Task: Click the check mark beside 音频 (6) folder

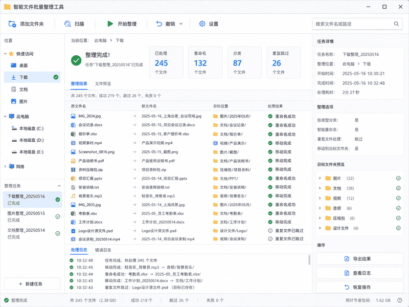Action: click(398, 208)
